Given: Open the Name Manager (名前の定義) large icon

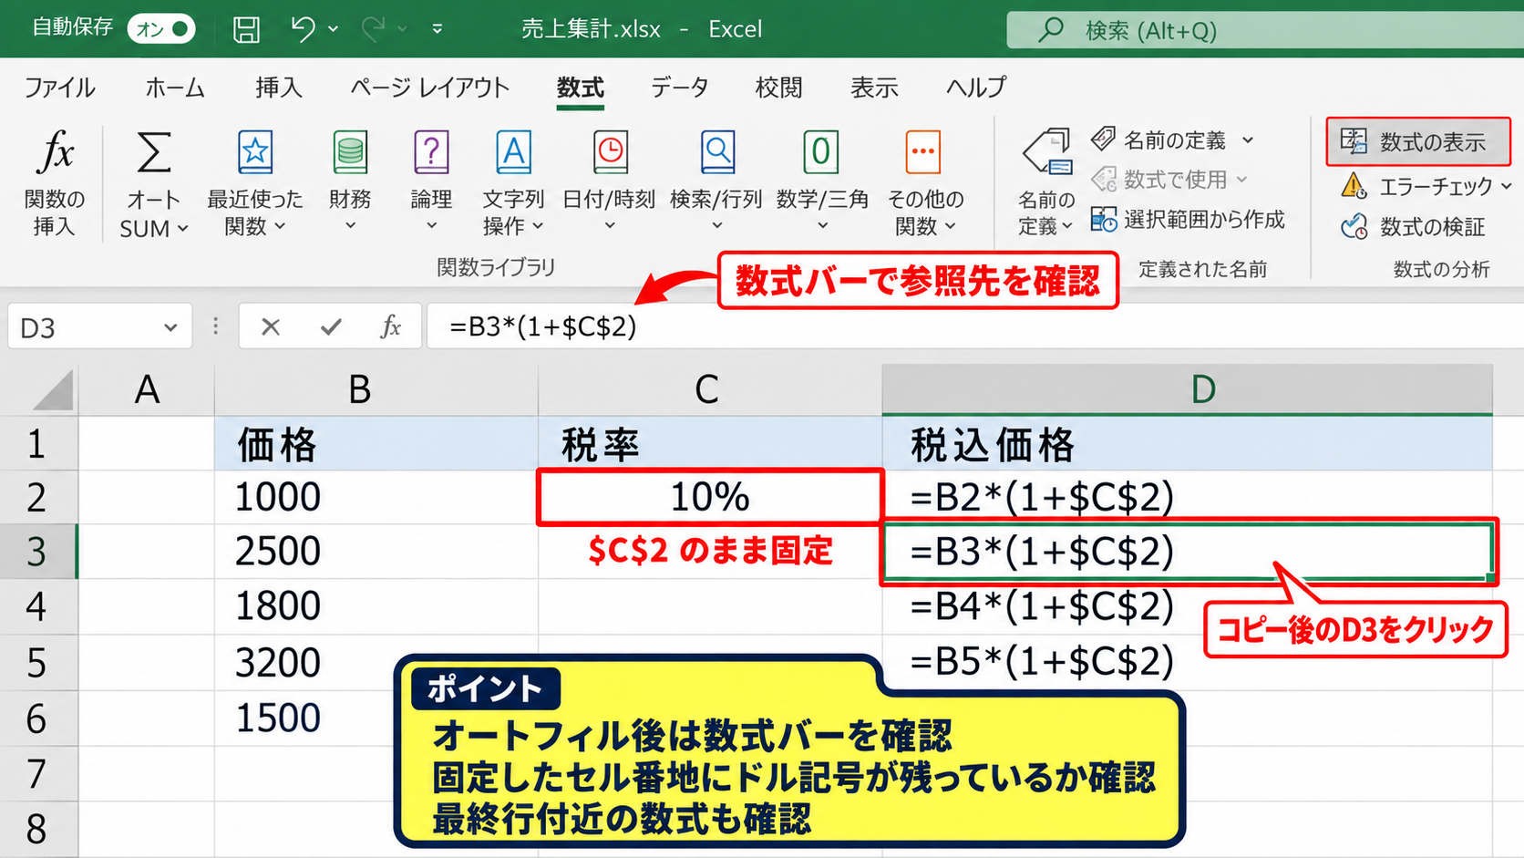Looking at the screenshot, I should click(x=1047, y=151).
